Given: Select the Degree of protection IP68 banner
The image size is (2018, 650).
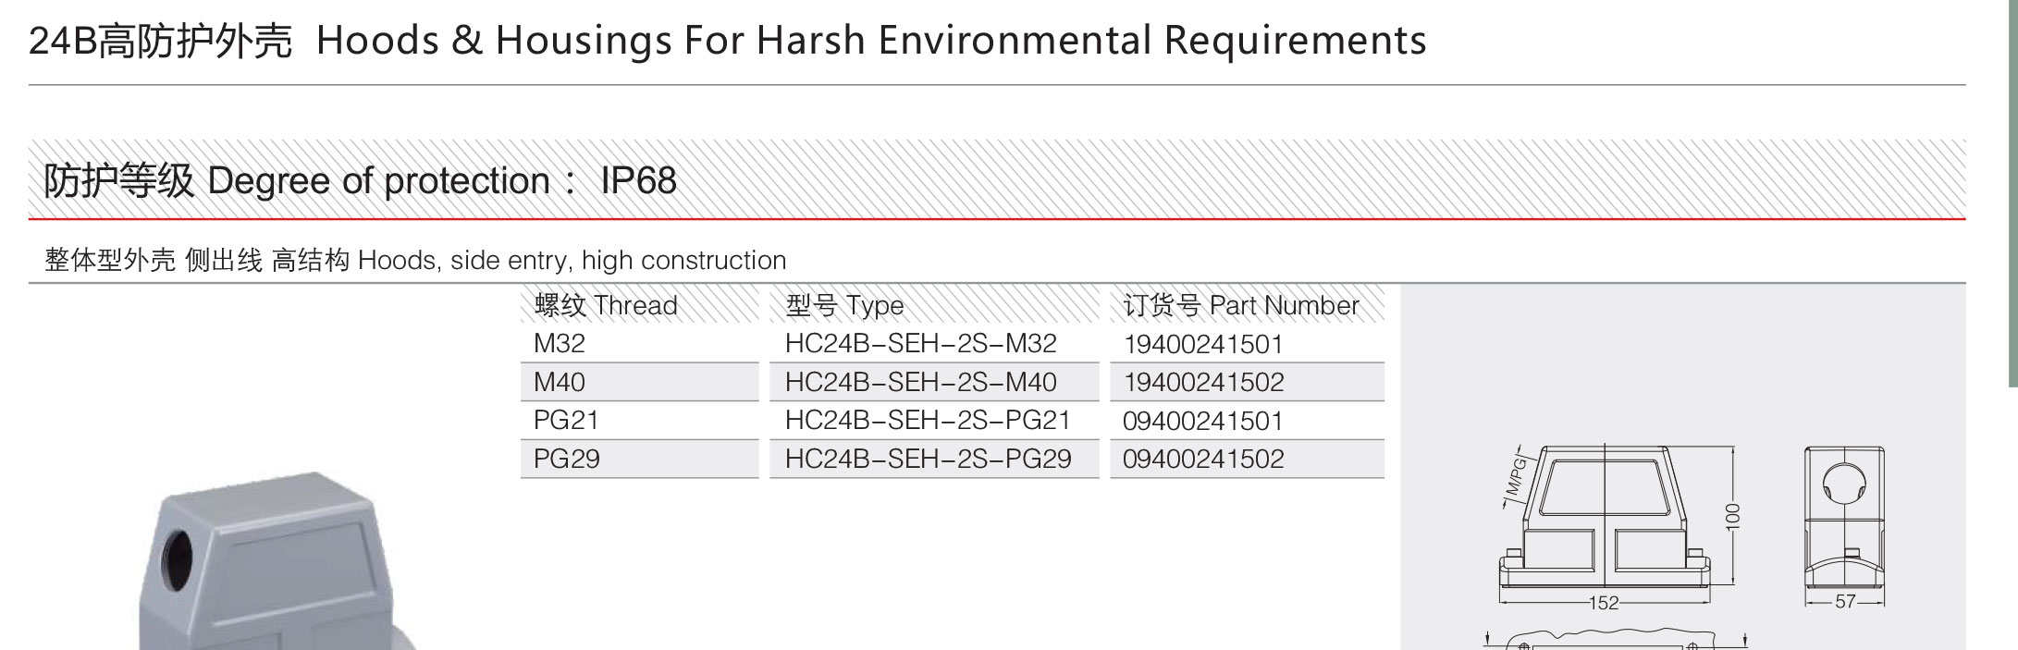Looking at the screenshot, I should click(997, 179).
